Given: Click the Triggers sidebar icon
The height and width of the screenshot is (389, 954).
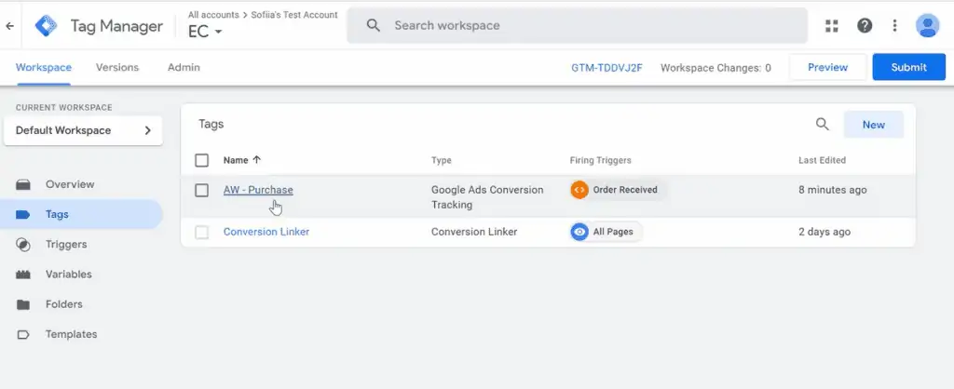Looking at the screenshot, I should [23, 245].
